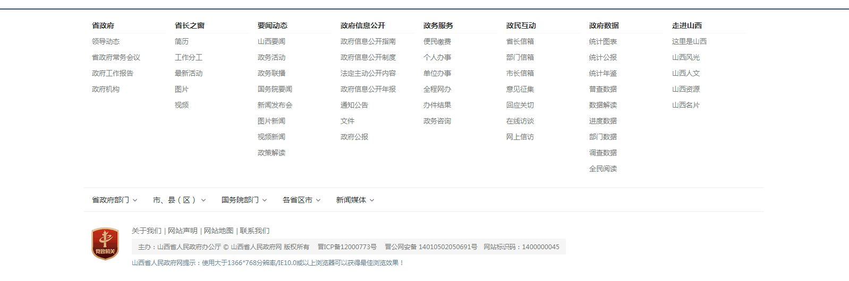Open the 市长信箱 link
Screen dimensions: 849x281
[520, 73]
